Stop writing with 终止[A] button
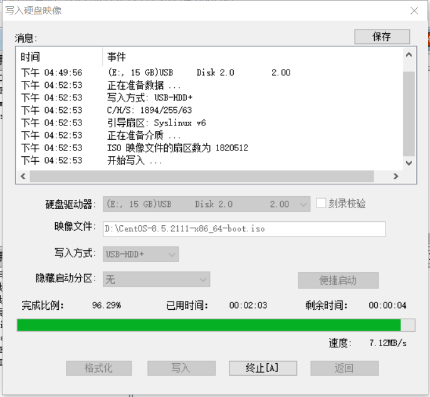The width and height of the screenshot is (430, 397). 263,368
